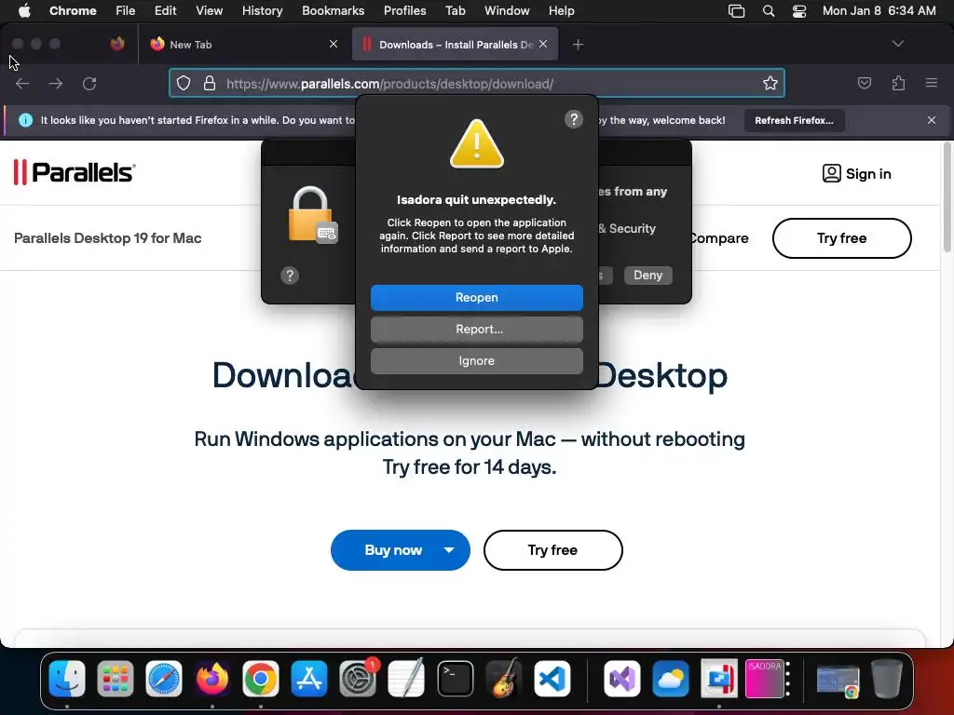Click the page vertical scrollbar
Viewport: 954px width, 715px height.
947,197
